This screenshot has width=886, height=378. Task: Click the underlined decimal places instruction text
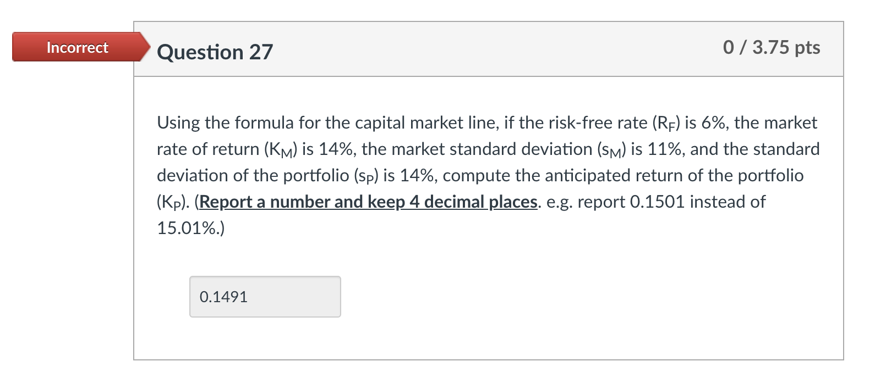(x=367, y=202)
